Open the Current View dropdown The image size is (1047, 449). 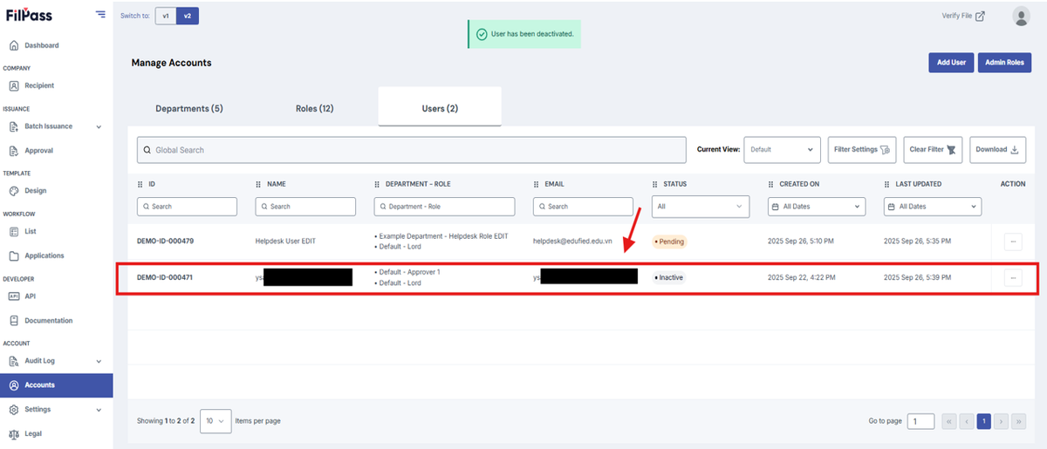point(782,149)
